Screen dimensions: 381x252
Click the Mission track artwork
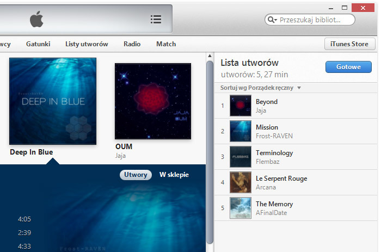pos(241,131)
